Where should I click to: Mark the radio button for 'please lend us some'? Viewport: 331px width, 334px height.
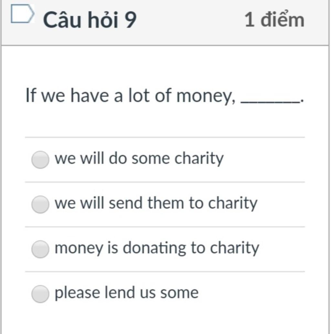coord(40,294)
